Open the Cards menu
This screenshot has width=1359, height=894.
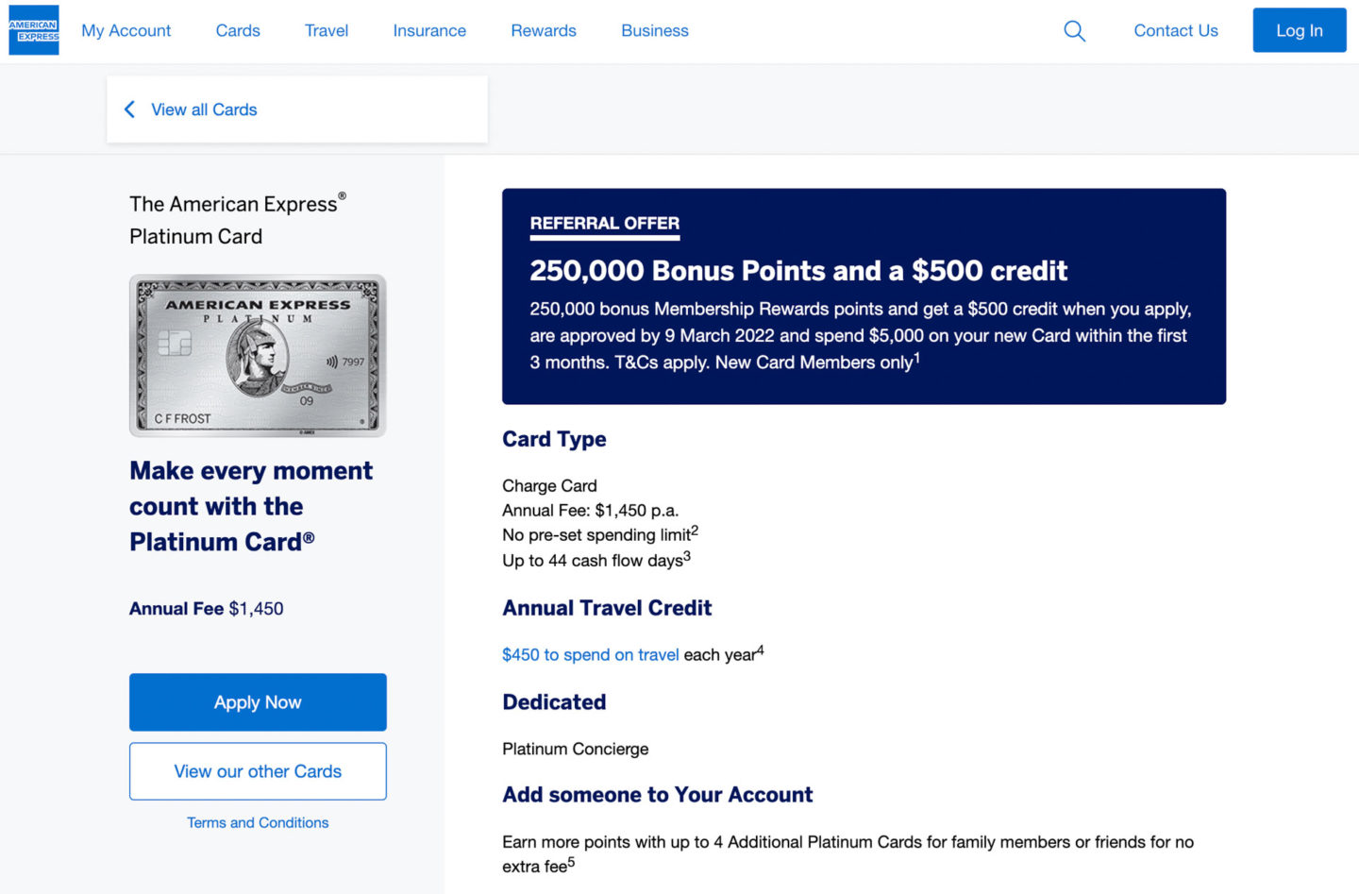click(x=238, y=31)
